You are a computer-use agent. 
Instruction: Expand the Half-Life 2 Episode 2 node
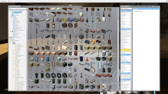coord(9,38)
